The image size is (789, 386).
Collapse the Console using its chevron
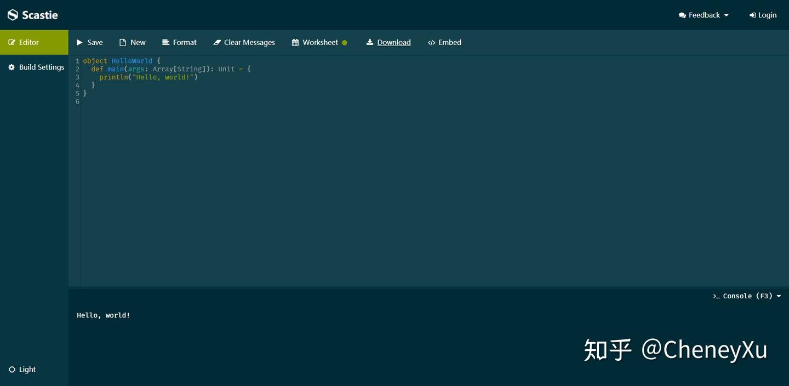pyautogui.click(x=778, y=296)
